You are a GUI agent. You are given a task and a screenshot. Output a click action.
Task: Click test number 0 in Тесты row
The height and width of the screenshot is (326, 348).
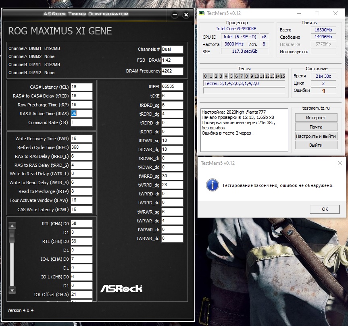click(206, 76)
